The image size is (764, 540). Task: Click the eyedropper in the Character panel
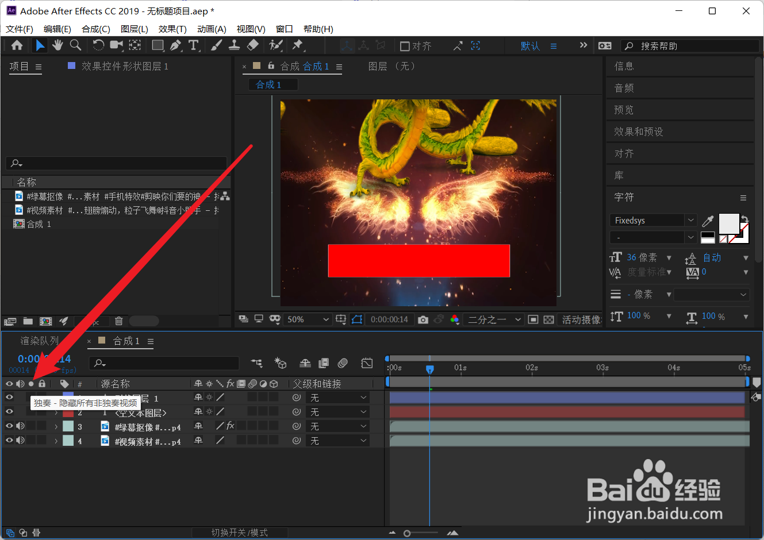(x=708, y=221)
